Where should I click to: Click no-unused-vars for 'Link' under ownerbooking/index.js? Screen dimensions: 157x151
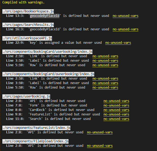[x=105, y=79]
